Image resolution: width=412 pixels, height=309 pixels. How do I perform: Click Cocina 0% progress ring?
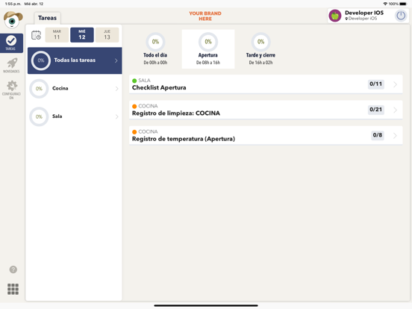pos(39,89)
